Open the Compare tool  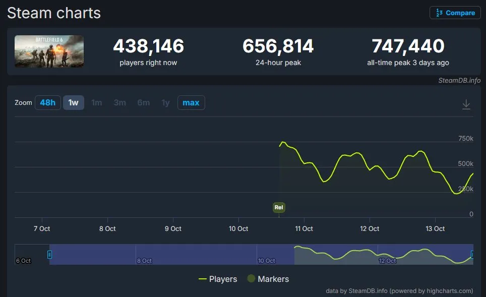point(454,13)
